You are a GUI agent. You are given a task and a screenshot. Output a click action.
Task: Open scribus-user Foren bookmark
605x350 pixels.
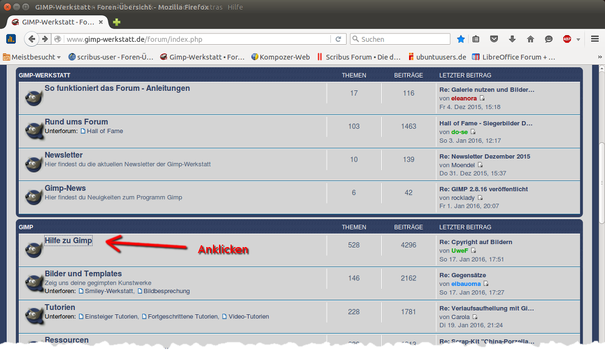(111, 57)
